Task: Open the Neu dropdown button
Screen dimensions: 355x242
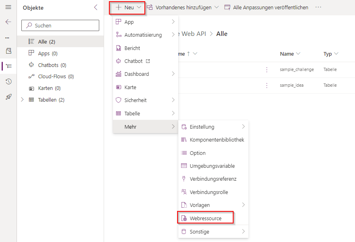Action: point(128,7)
